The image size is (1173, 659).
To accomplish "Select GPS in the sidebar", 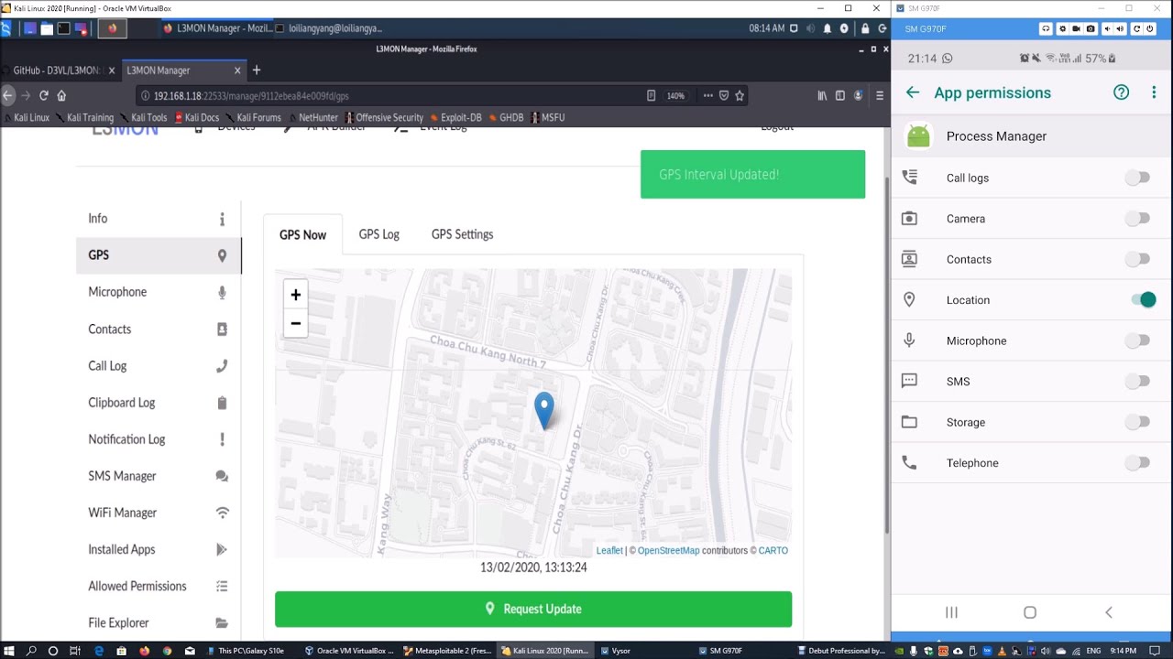I will pos(159,255).
